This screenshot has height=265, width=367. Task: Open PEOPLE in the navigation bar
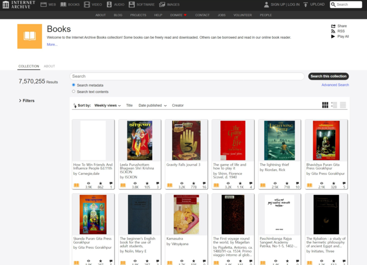[266, 15]
